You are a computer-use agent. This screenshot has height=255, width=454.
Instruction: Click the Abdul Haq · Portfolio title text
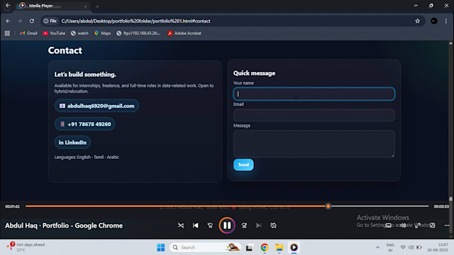coord(63,226)
